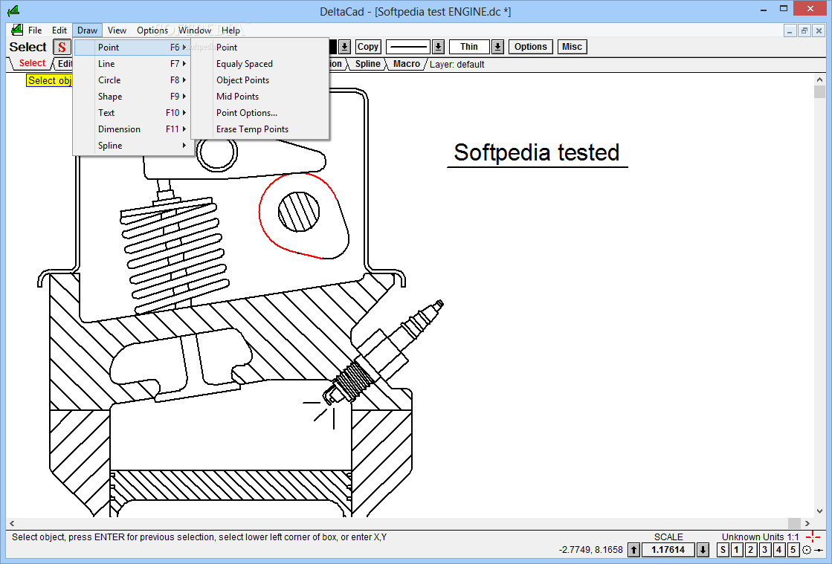Click horizontal scrollbar right arrow

tap(807, 523)
